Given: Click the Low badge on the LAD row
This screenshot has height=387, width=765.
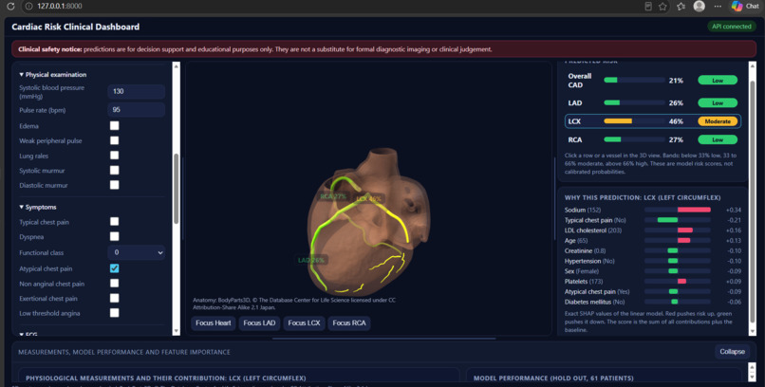Looking at the screenshot, I should point(718,102).
